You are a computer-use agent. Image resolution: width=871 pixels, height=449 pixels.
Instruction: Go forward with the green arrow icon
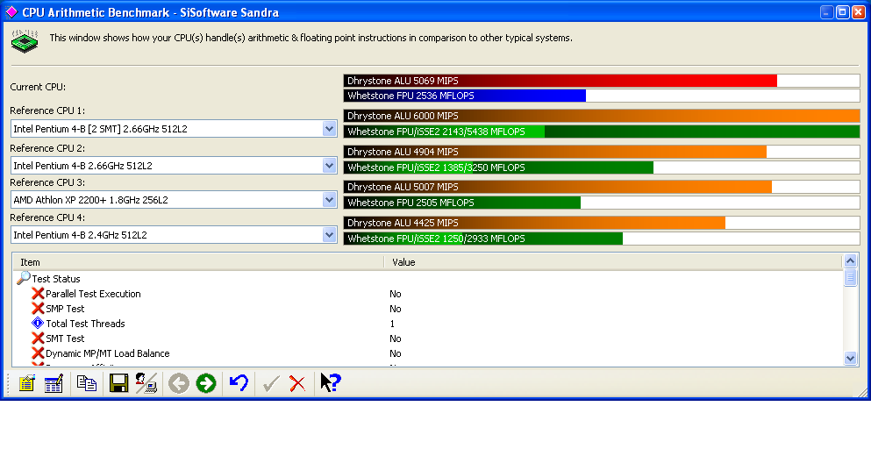(x=206, y=383)
